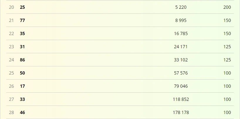240x119 pixels.
Task: Click the value 5 220
Action: coord(181,7)
